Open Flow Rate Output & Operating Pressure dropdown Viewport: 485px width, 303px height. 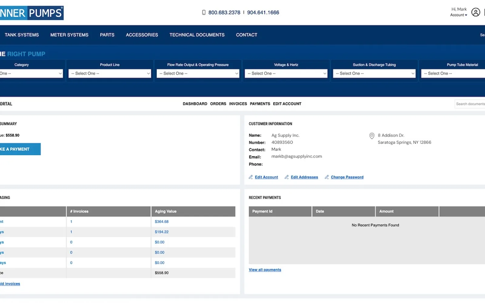click(198, 73)
